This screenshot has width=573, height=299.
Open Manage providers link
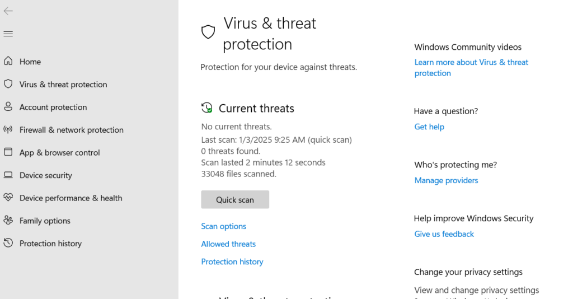(x=446, y=180)
